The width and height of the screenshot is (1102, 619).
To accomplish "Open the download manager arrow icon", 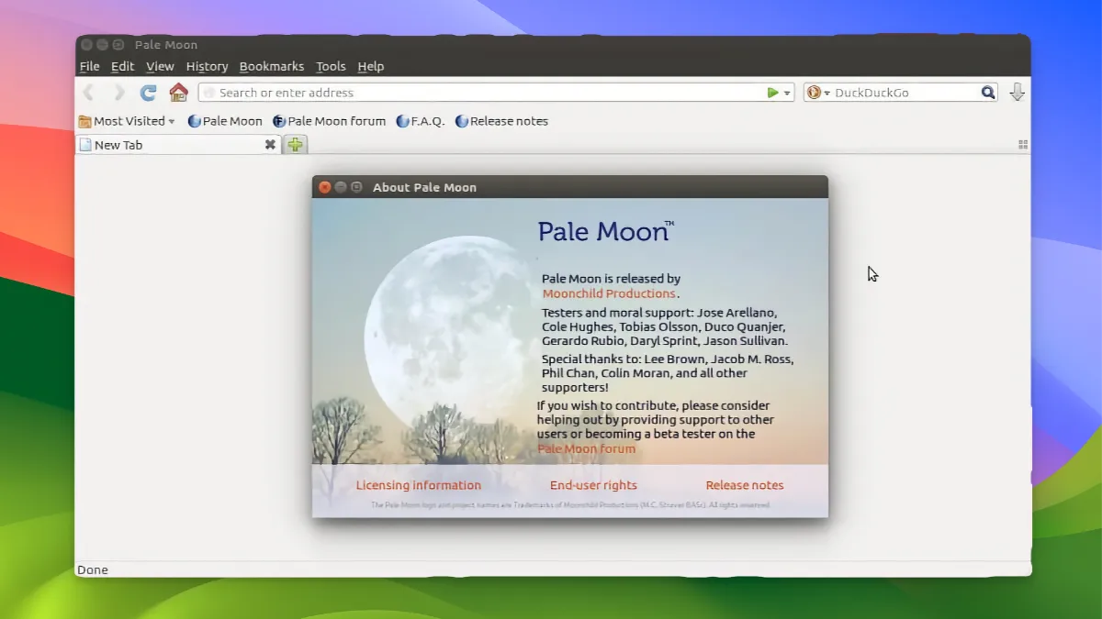I will 1017,92.
